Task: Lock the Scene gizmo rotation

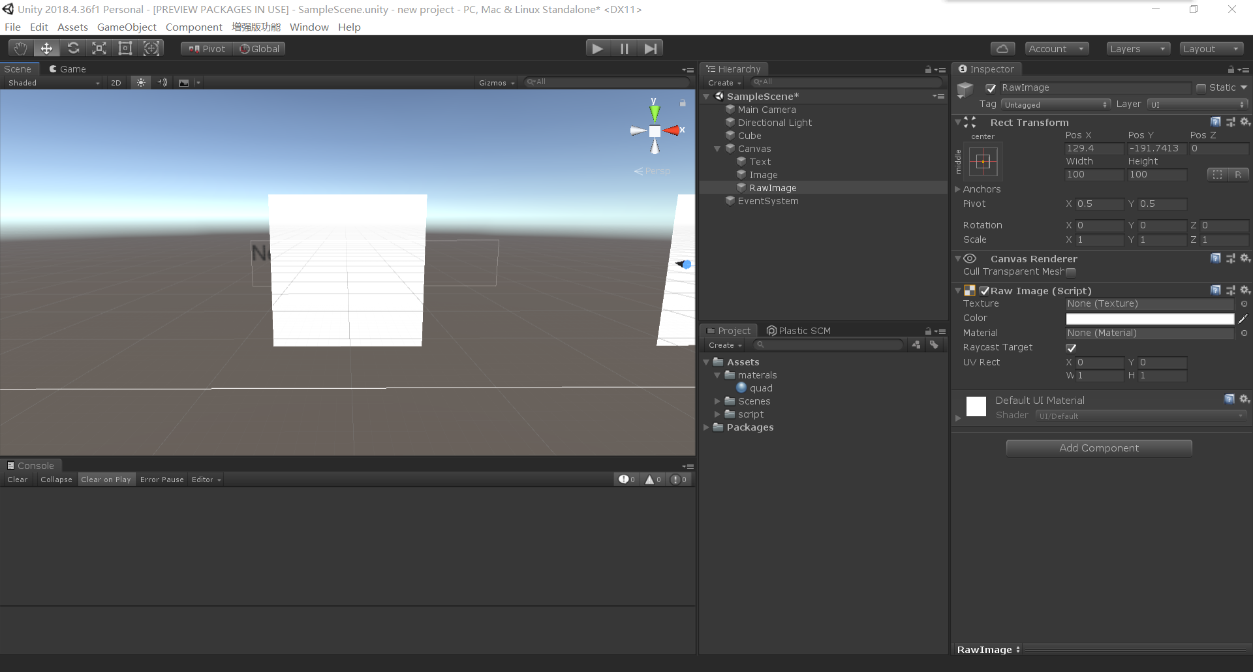Action: (x=683, y=103)
